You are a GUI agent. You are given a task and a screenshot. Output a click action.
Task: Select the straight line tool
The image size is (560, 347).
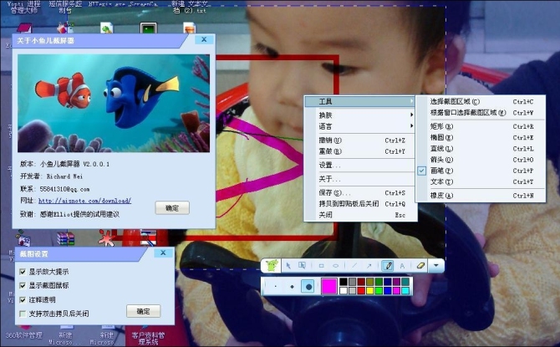[x=354, y=266]
